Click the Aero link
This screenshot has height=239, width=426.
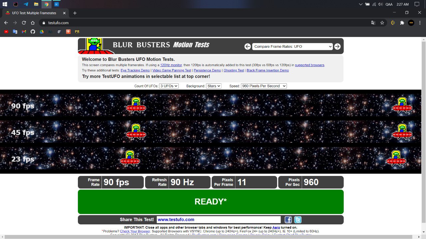(x=276, y=227)
